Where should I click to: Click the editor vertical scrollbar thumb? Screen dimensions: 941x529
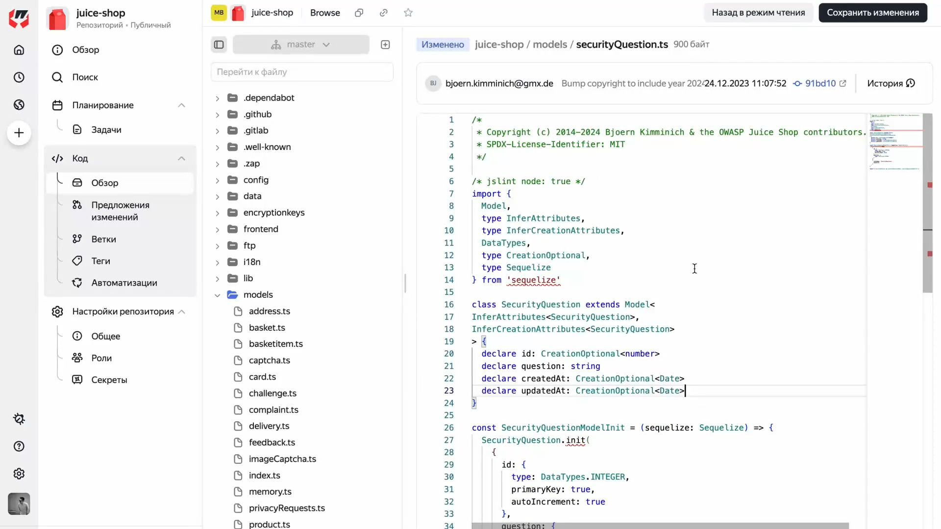point(927,203)
